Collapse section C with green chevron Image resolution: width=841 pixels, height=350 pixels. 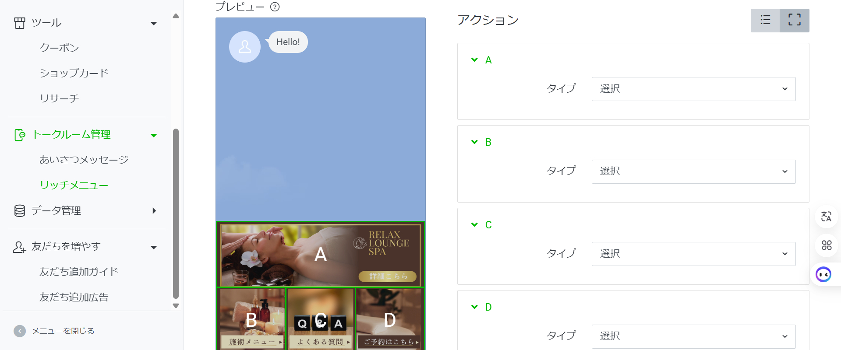click(474, 224)
